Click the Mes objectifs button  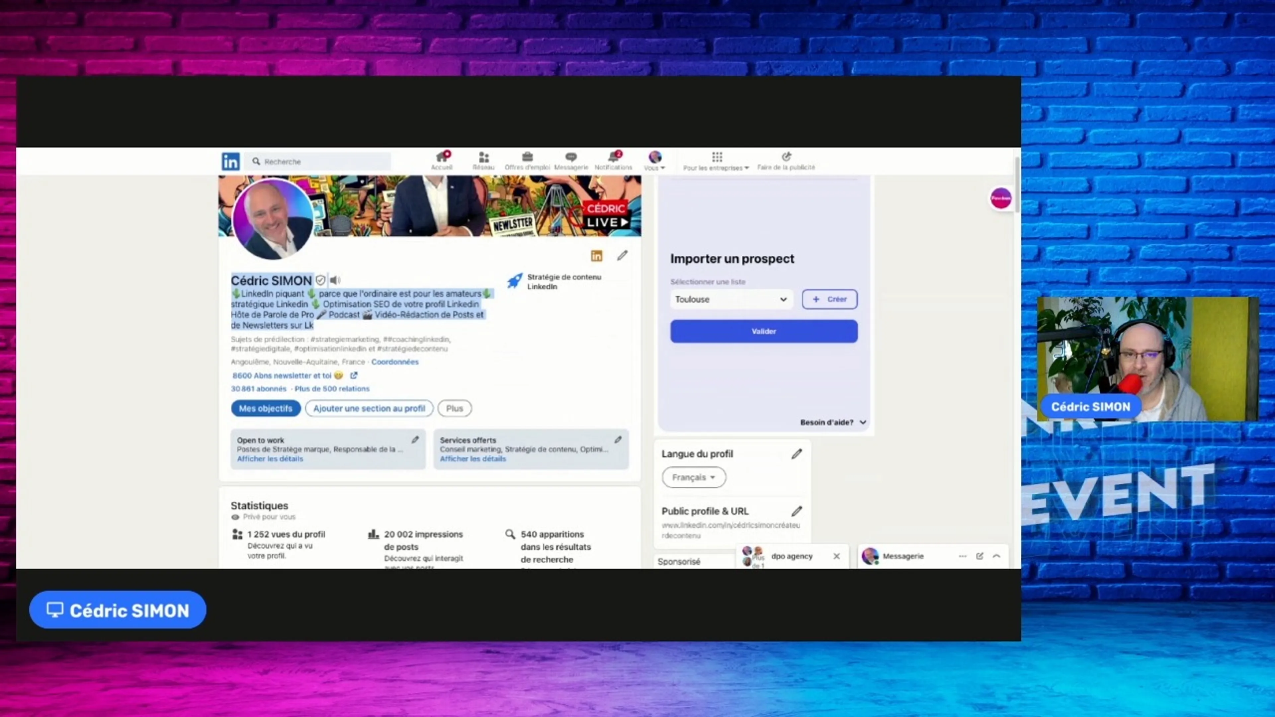point(266,408)
